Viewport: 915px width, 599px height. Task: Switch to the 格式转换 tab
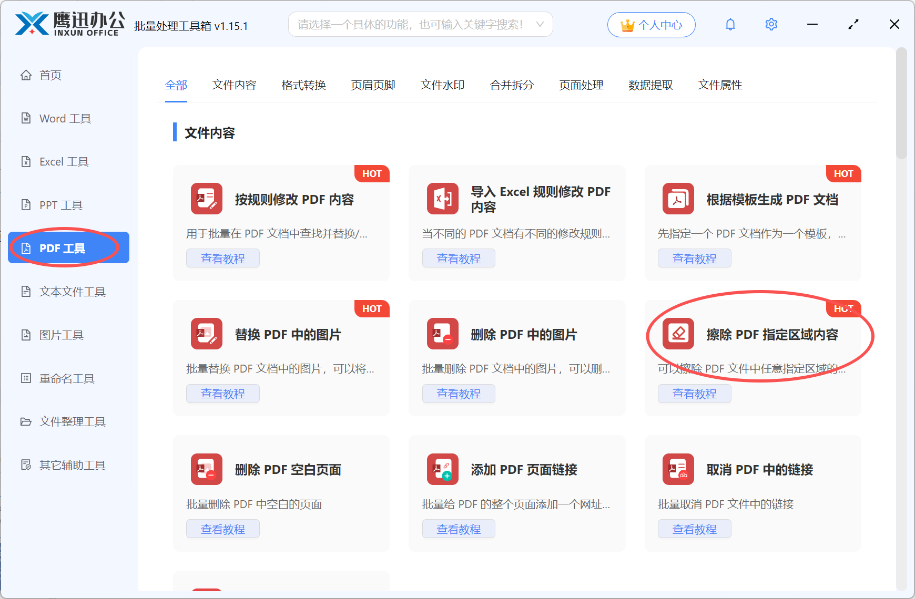click(303, 85)
